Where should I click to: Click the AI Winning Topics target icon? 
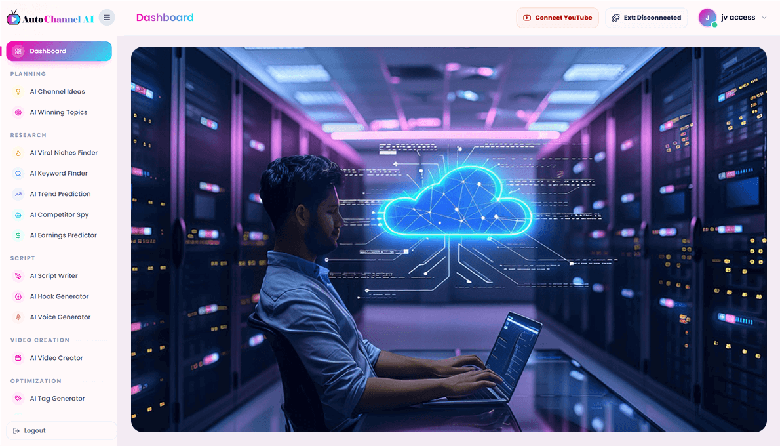[18, 113]
